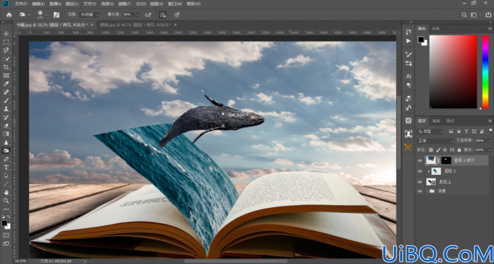Hide the 场景 group

click(x=420, y=191)
